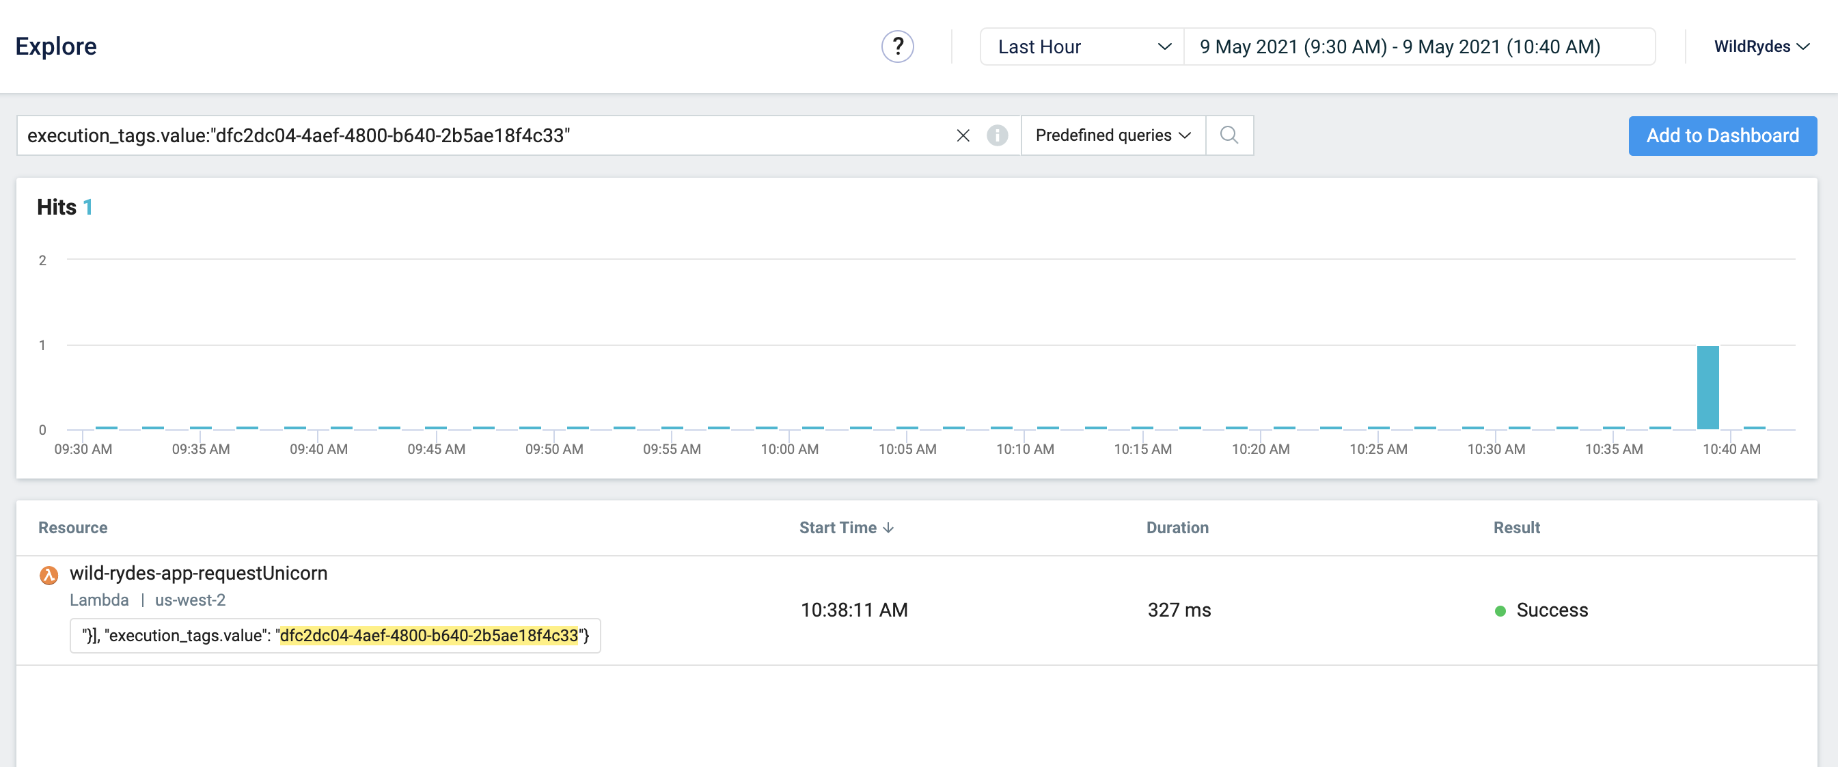Click the orange Lambda function icon

coord(49,575)
